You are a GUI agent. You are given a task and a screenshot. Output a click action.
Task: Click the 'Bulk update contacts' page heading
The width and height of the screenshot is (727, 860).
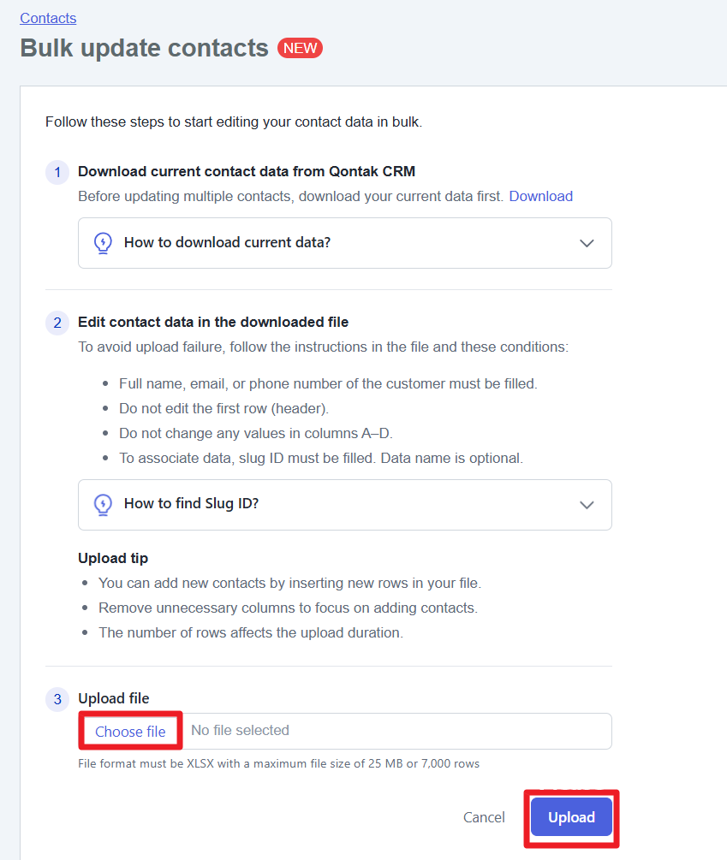pos(145,48)
